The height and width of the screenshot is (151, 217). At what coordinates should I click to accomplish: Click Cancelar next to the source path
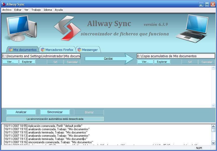pyautogui.click(x=72, y=62)
